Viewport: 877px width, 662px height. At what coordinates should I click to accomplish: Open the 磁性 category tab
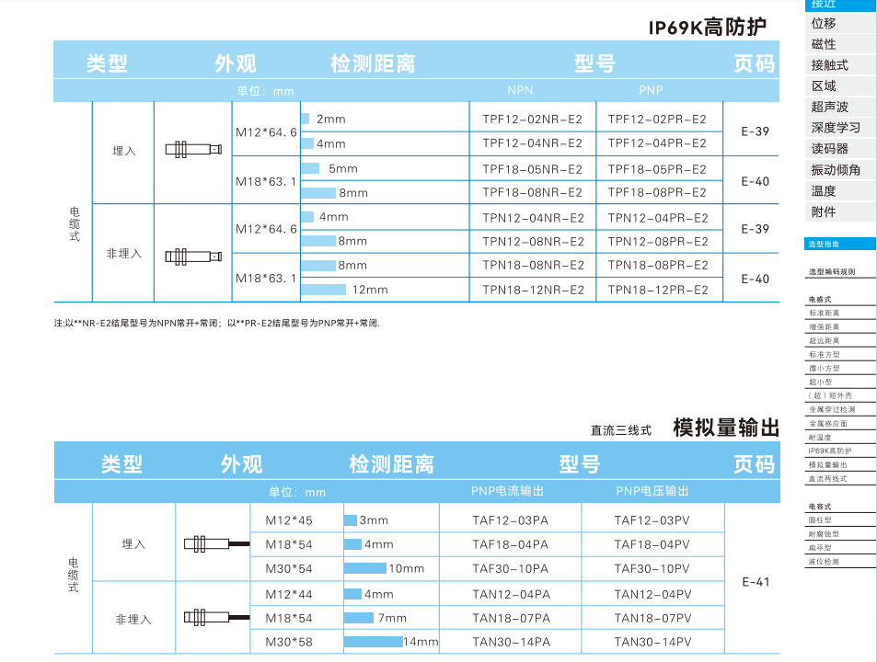tap(824, 44)
